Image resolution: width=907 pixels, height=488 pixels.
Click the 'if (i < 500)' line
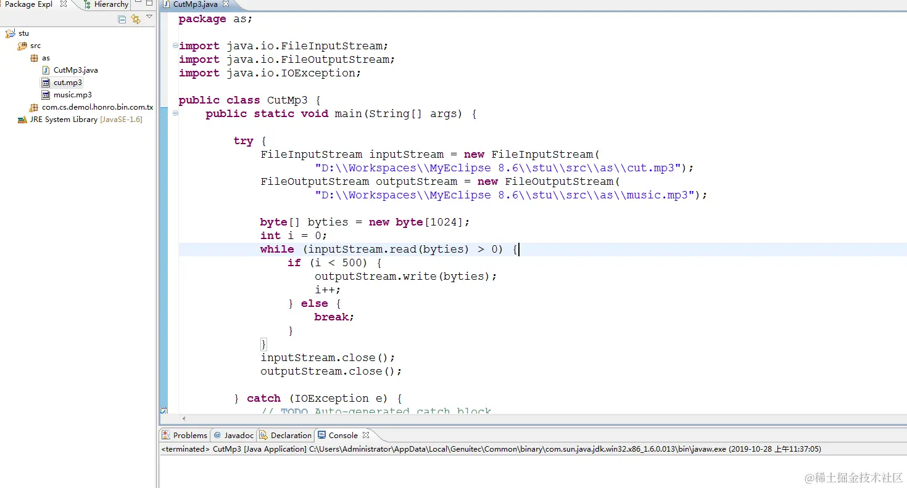[334, 262]
